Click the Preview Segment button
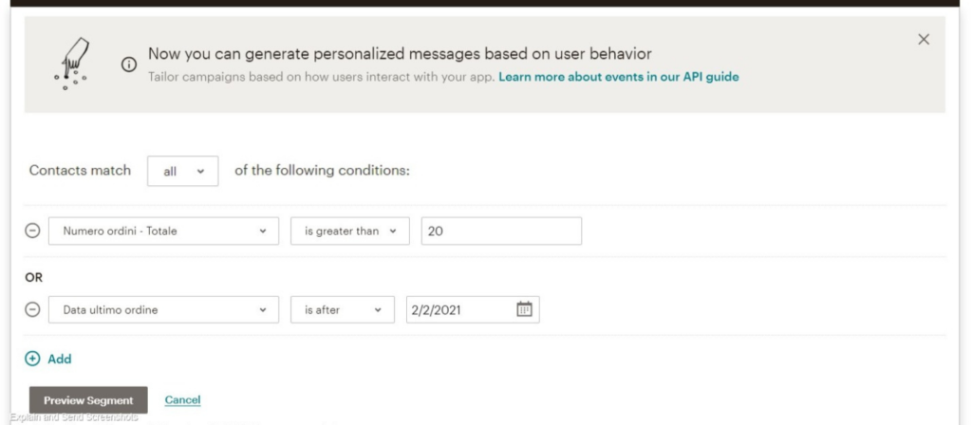 pyautogui.click(x=88, y=400)
